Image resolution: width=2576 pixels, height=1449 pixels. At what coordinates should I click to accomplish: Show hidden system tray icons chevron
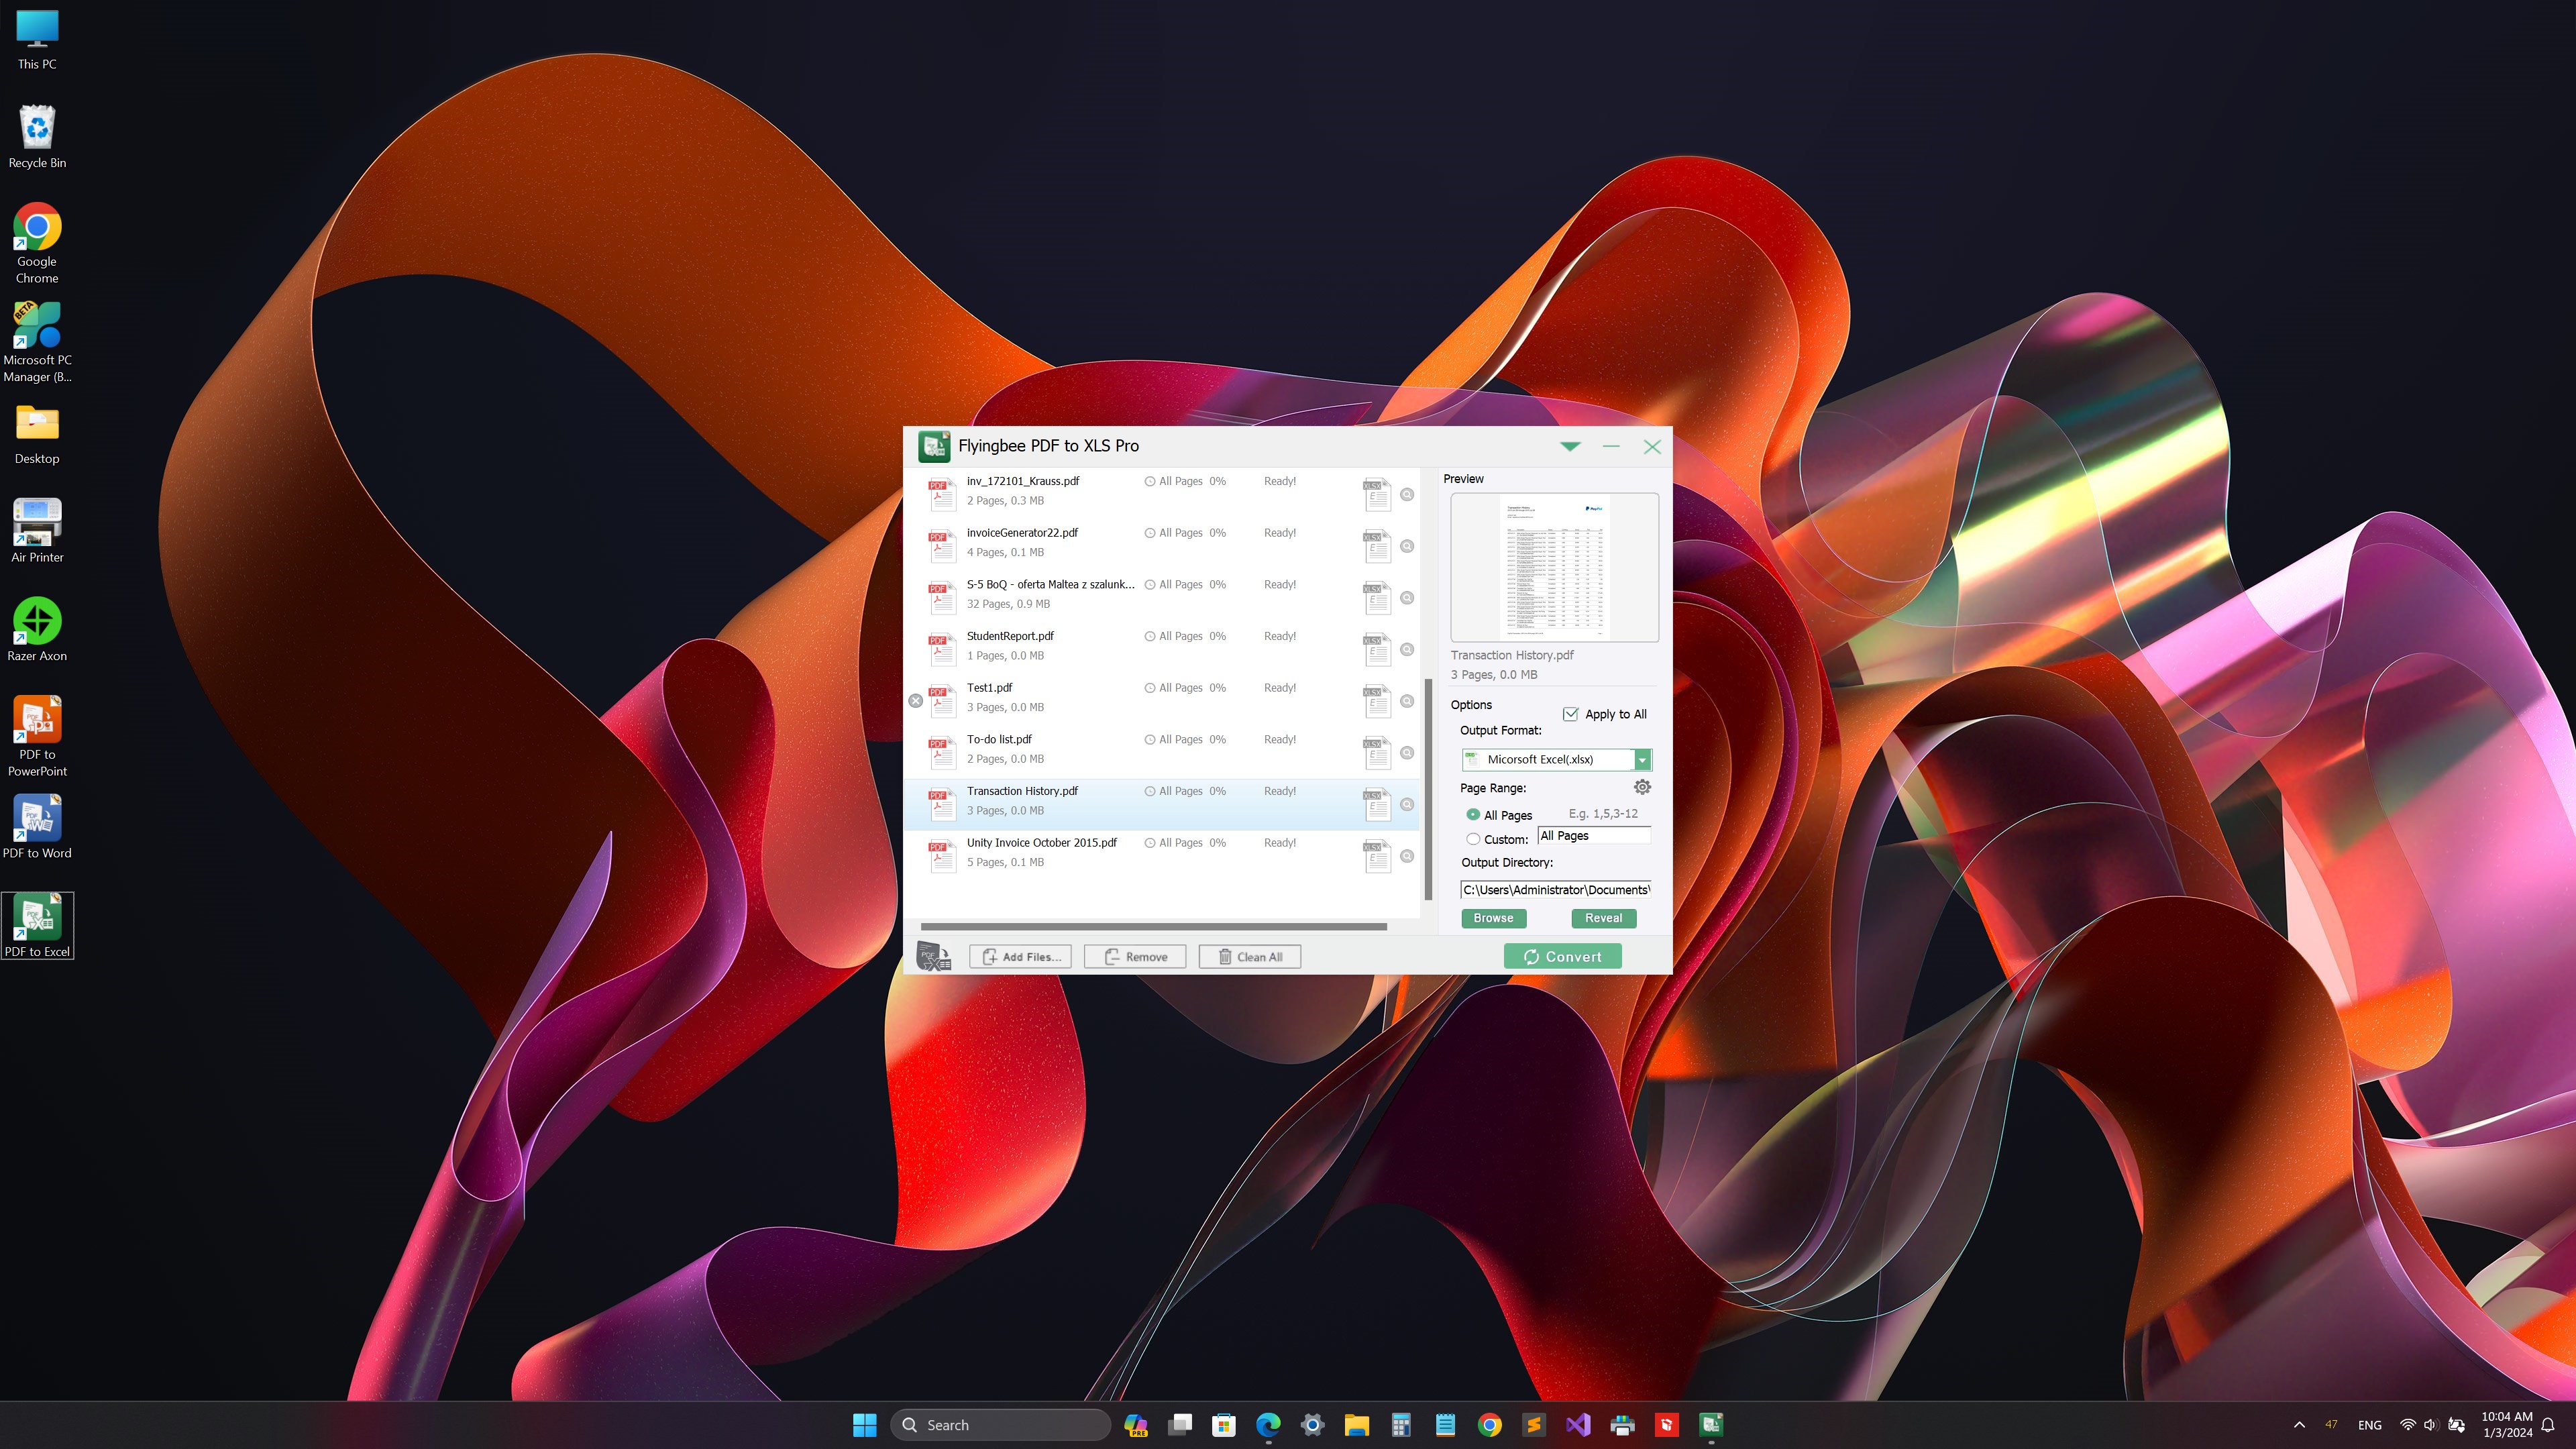point(2299,1425)
